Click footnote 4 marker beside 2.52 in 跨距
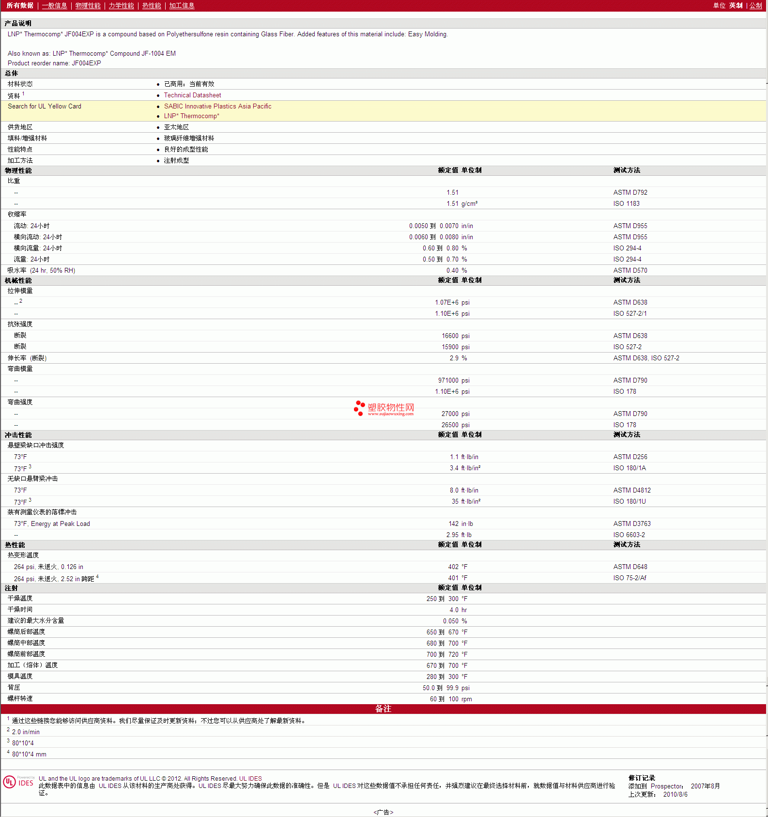This screenshot has width=768, height=817. (97, 576)
